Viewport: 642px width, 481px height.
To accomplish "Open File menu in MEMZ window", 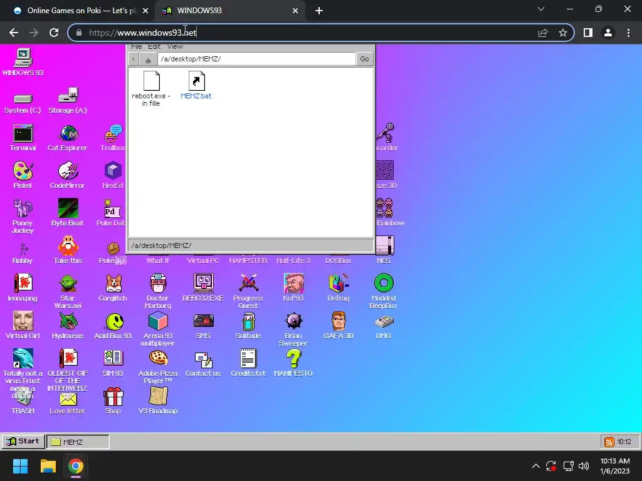I will [136, 46].
